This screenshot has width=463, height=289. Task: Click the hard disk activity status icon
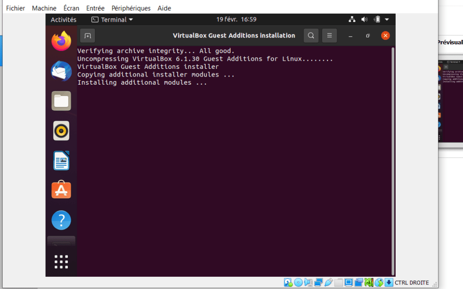pyautogui.click(x=288, y=283)
